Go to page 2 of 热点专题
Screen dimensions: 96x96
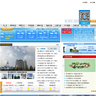[x=93, y=91]
